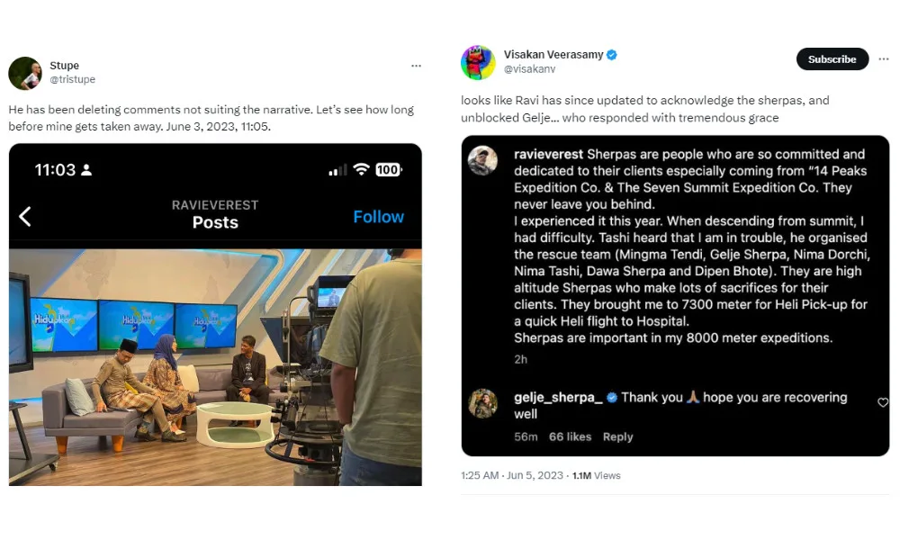Click the verified badge next to Visakan Veerasamy
This screenshot has width=900, height=540.
point(612,55)
